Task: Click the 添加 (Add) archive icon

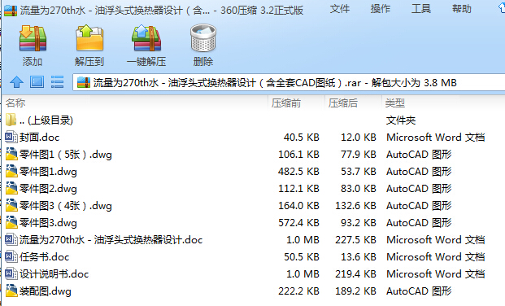Action: [33, 38]
